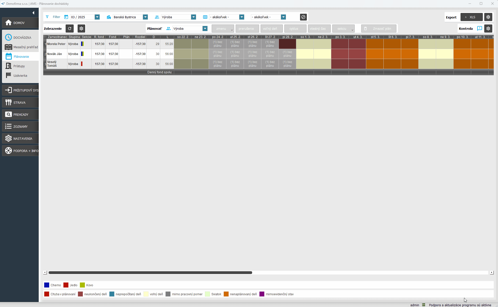Open the Uzávierka menu item
This screenshot has width=498, height=307.
point(20,75)
